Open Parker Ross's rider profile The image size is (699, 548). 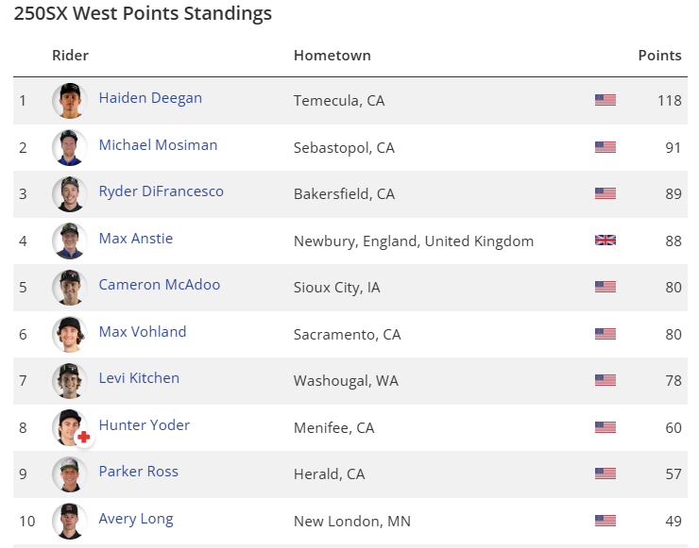click(138, 472)
